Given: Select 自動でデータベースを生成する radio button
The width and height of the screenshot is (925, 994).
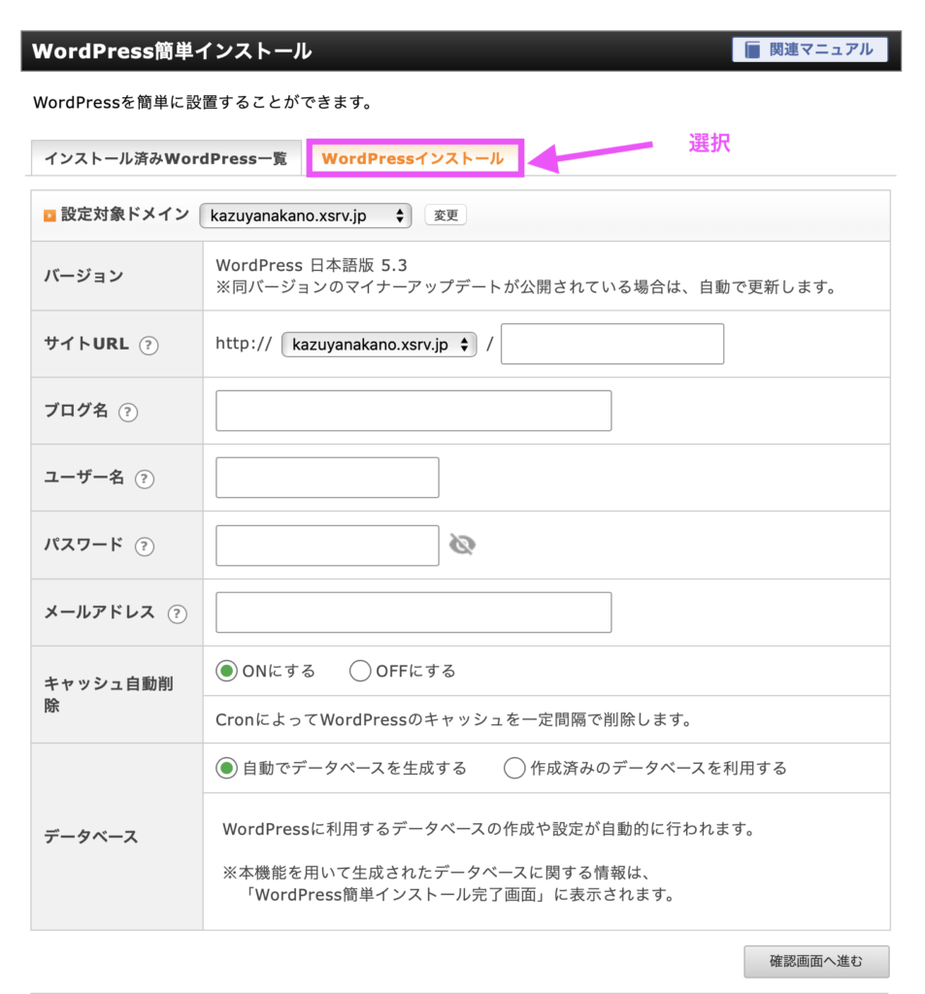Looking at the screenshot, I should [x=226, y=769].
